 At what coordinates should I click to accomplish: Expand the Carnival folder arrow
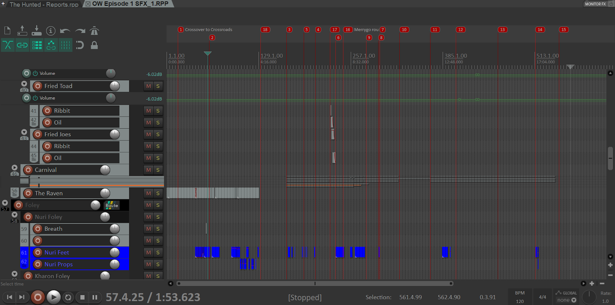[x=15, y=167]
